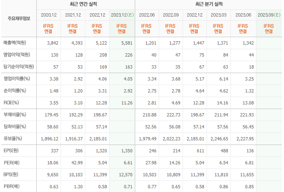Click the 3,842 sales value
Viewport: 284px width, 192px height.
(x=53, y=43)
